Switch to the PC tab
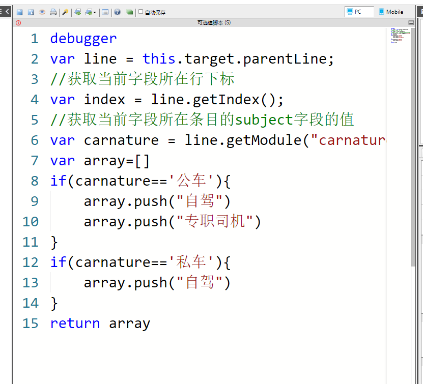This screenshot has height=384, width=423. pos(359,12)
